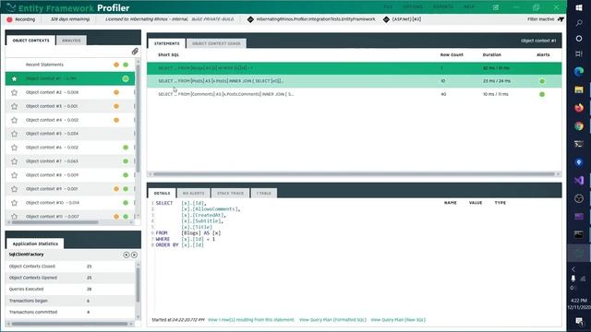
Task: Toggle star on Object context #1
Action: [x=15, y=78]
